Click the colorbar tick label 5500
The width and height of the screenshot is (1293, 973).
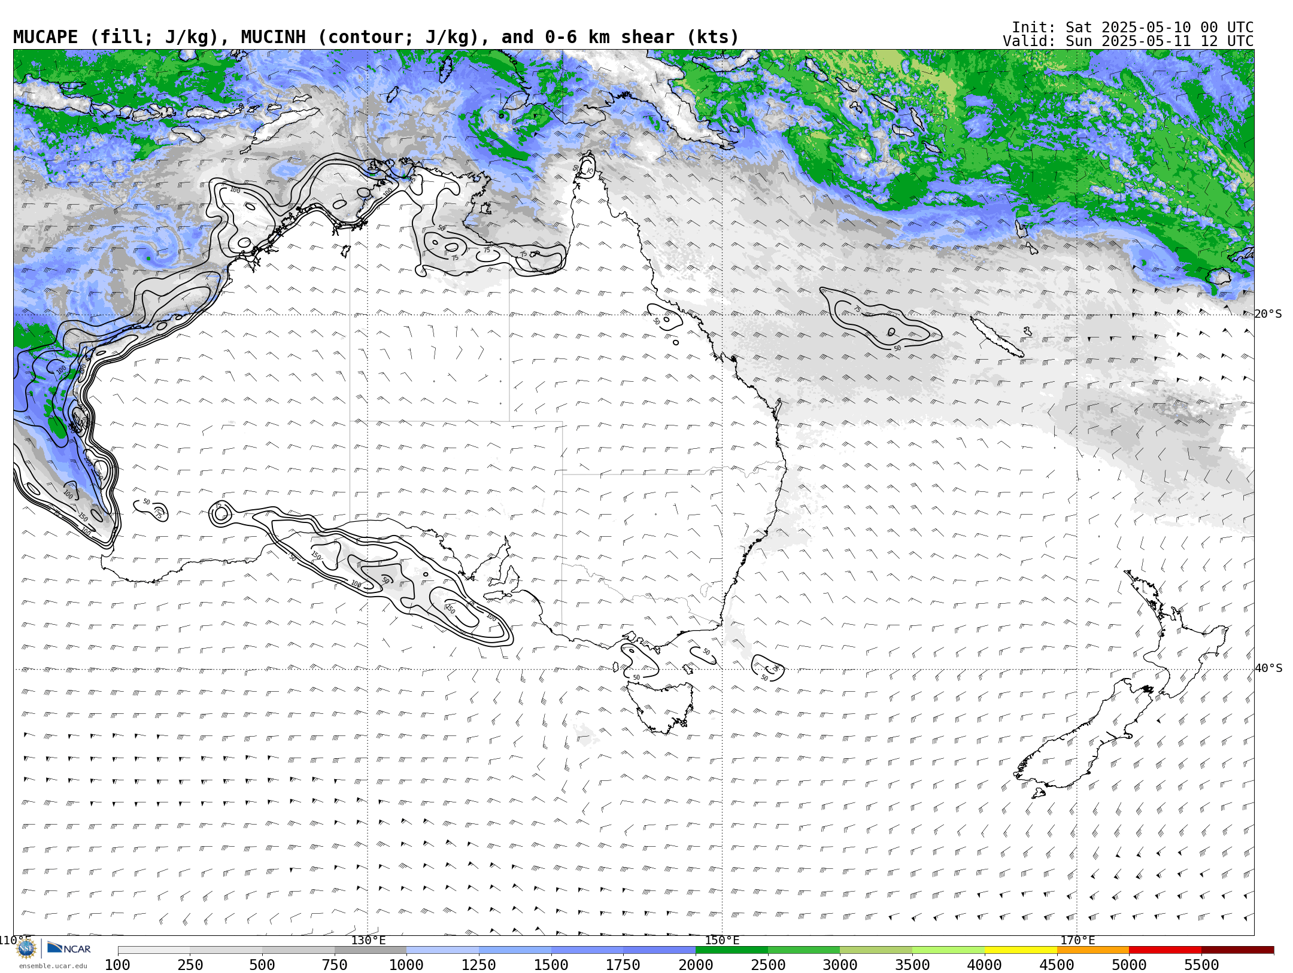[x=1201, y=965]
